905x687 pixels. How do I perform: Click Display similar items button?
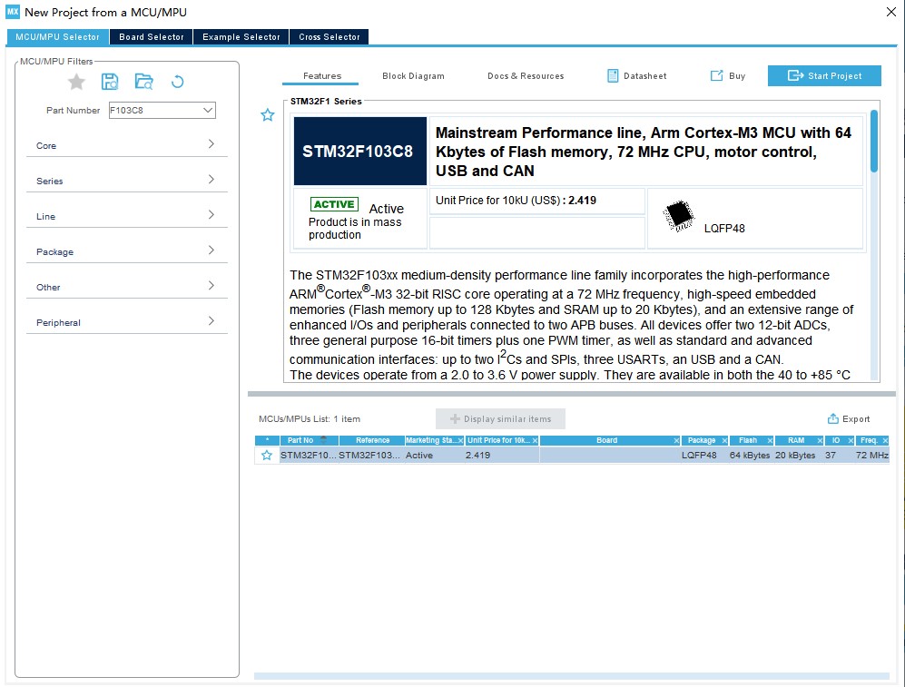pyautogui.click(x=500, y=418)
